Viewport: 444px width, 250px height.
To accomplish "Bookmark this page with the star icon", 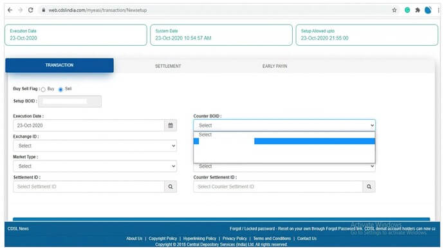I will click(394, 10).
